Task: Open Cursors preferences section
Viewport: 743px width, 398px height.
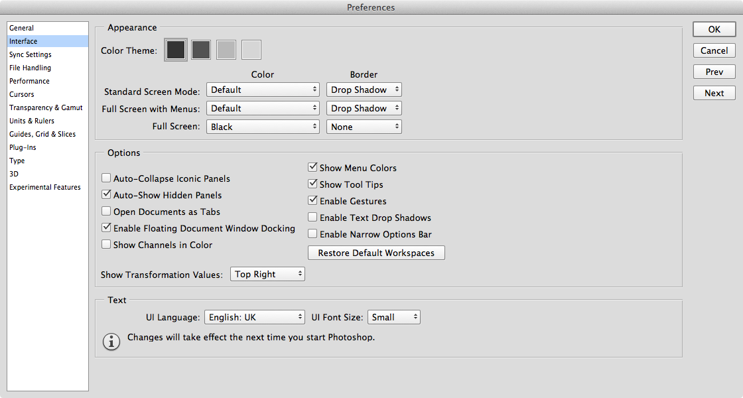Action: coord(48,94)
